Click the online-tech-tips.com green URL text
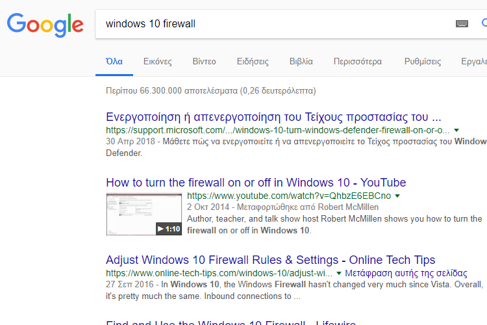This screenshot has width=487, height=325. (x=219, y=274)
